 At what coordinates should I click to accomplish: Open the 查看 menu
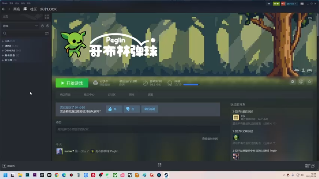[x=11, y=3]
